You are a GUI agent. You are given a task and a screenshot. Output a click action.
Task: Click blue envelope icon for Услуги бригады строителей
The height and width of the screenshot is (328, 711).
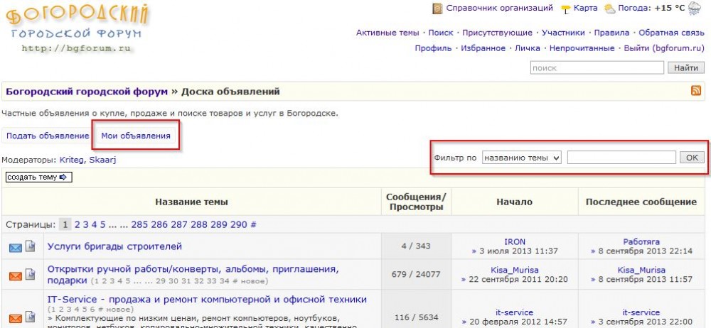click(x=16, y=247)
